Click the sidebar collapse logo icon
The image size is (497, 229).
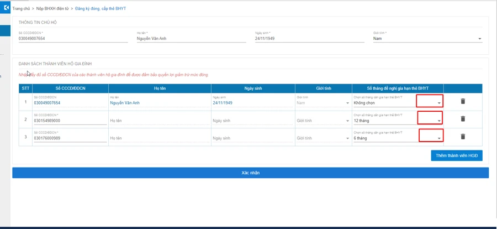[x=6, y=8]
